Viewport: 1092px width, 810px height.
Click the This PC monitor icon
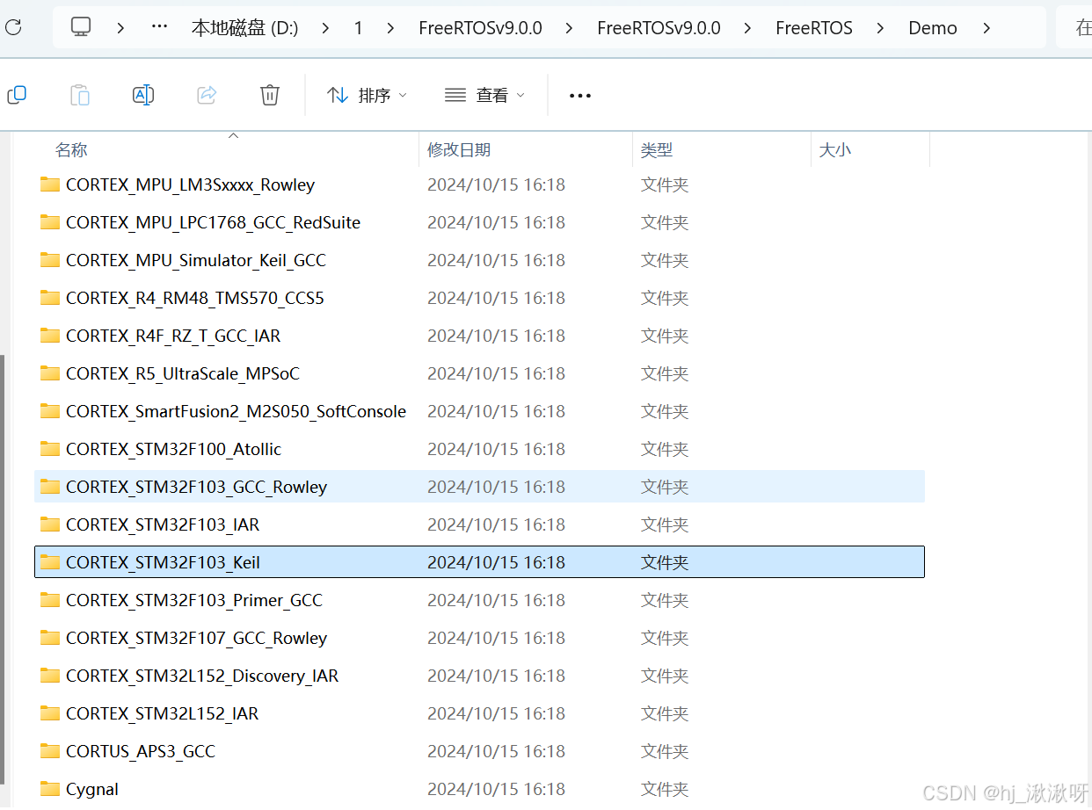pyautogui.click(x=81, y=27)
